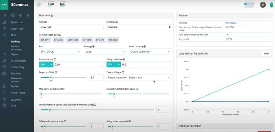Click the Table button on chart panel

[266, 54]
